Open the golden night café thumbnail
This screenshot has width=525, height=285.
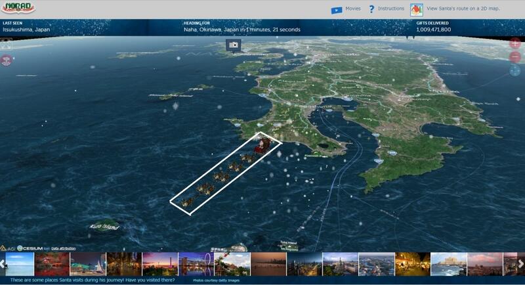click(x=413, y=264)
